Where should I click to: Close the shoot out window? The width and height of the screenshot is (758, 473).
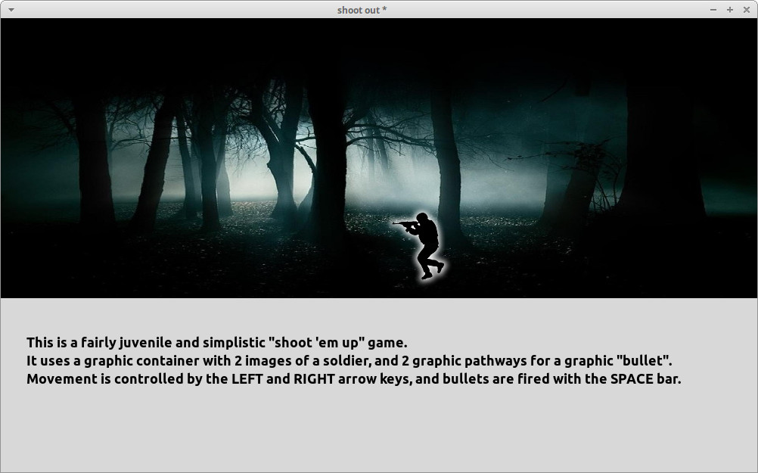click(747, 10)
